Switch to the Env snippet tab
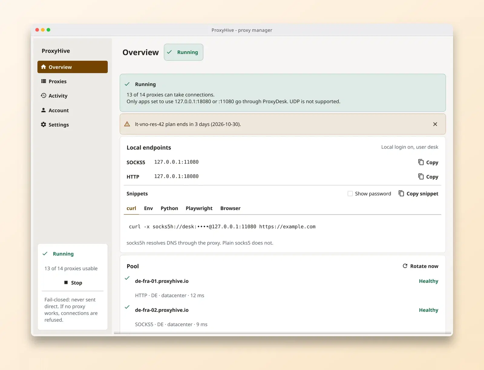The image size is (484, 370). coord(148,208)
